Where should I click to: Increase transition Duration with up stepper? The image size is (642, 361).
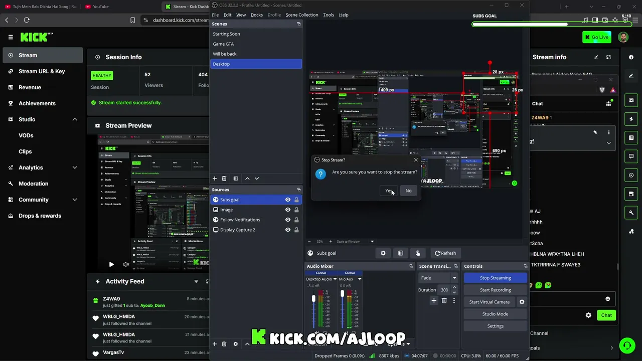[x=454, y=288]
